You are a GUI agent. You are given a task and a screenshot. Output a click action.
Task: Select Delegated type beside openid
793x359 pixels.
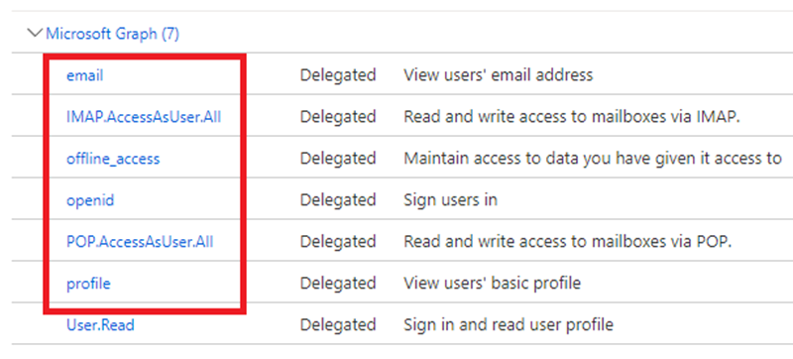pyautogui.click(x=338, y=200)
